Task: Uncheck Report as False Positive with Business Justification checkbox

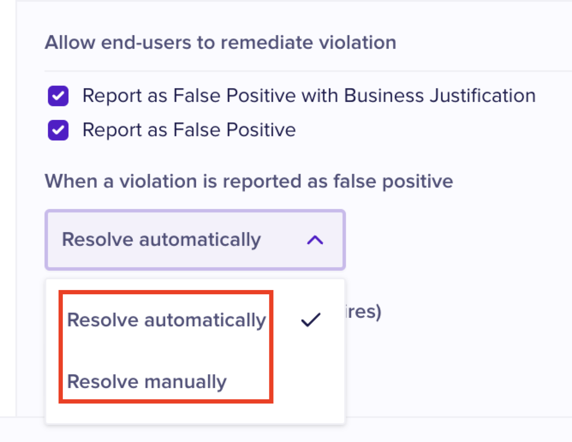Action: tap(58, 96)
